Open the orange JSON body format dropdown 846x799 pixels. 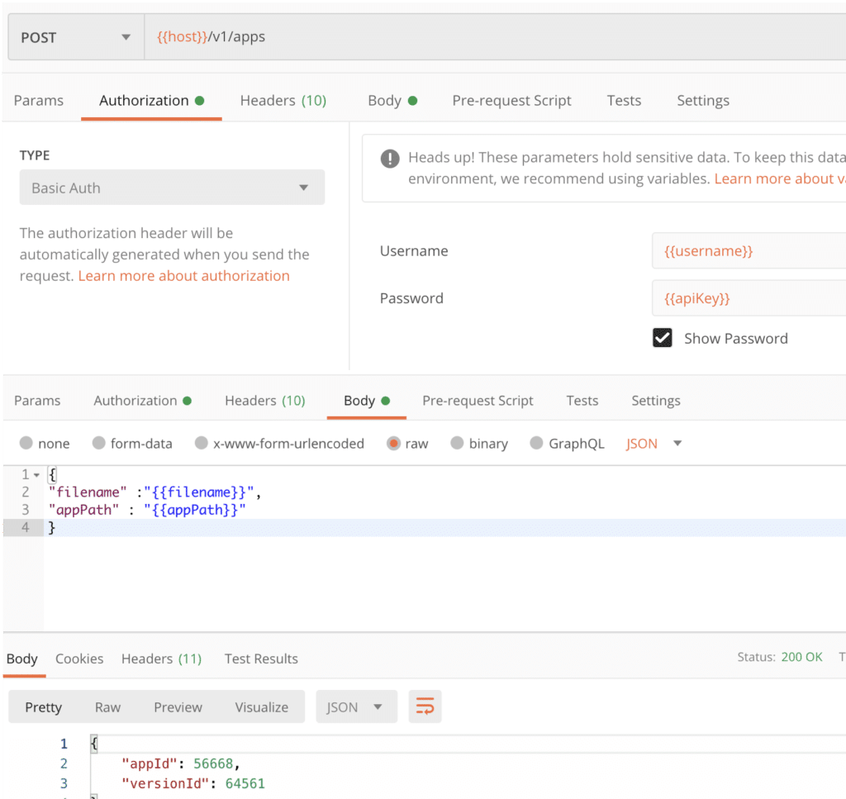(654, 444)
